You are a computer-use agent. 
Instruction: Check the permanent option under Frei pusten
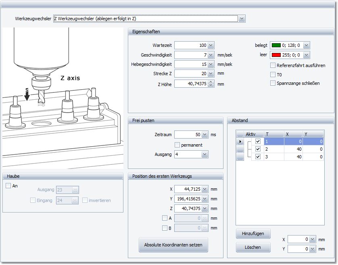[x=177, y=145]
